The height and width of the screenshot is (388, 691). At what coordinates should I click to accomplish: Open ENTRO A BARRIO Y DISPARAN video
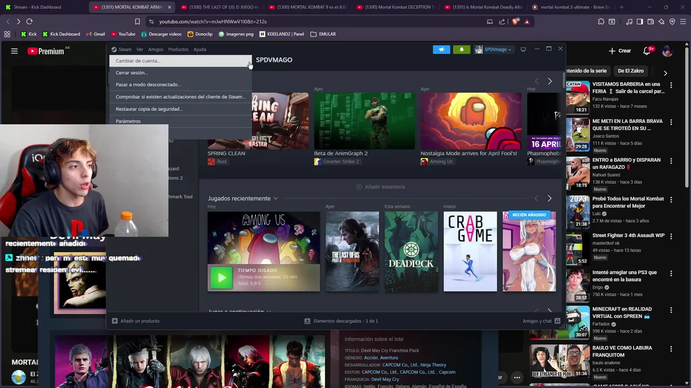(x=626, y=163)
